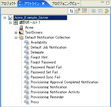111x107 pixels.
Task: Collapse the Default Notification Collection node
Action: [x=16, y=37]
